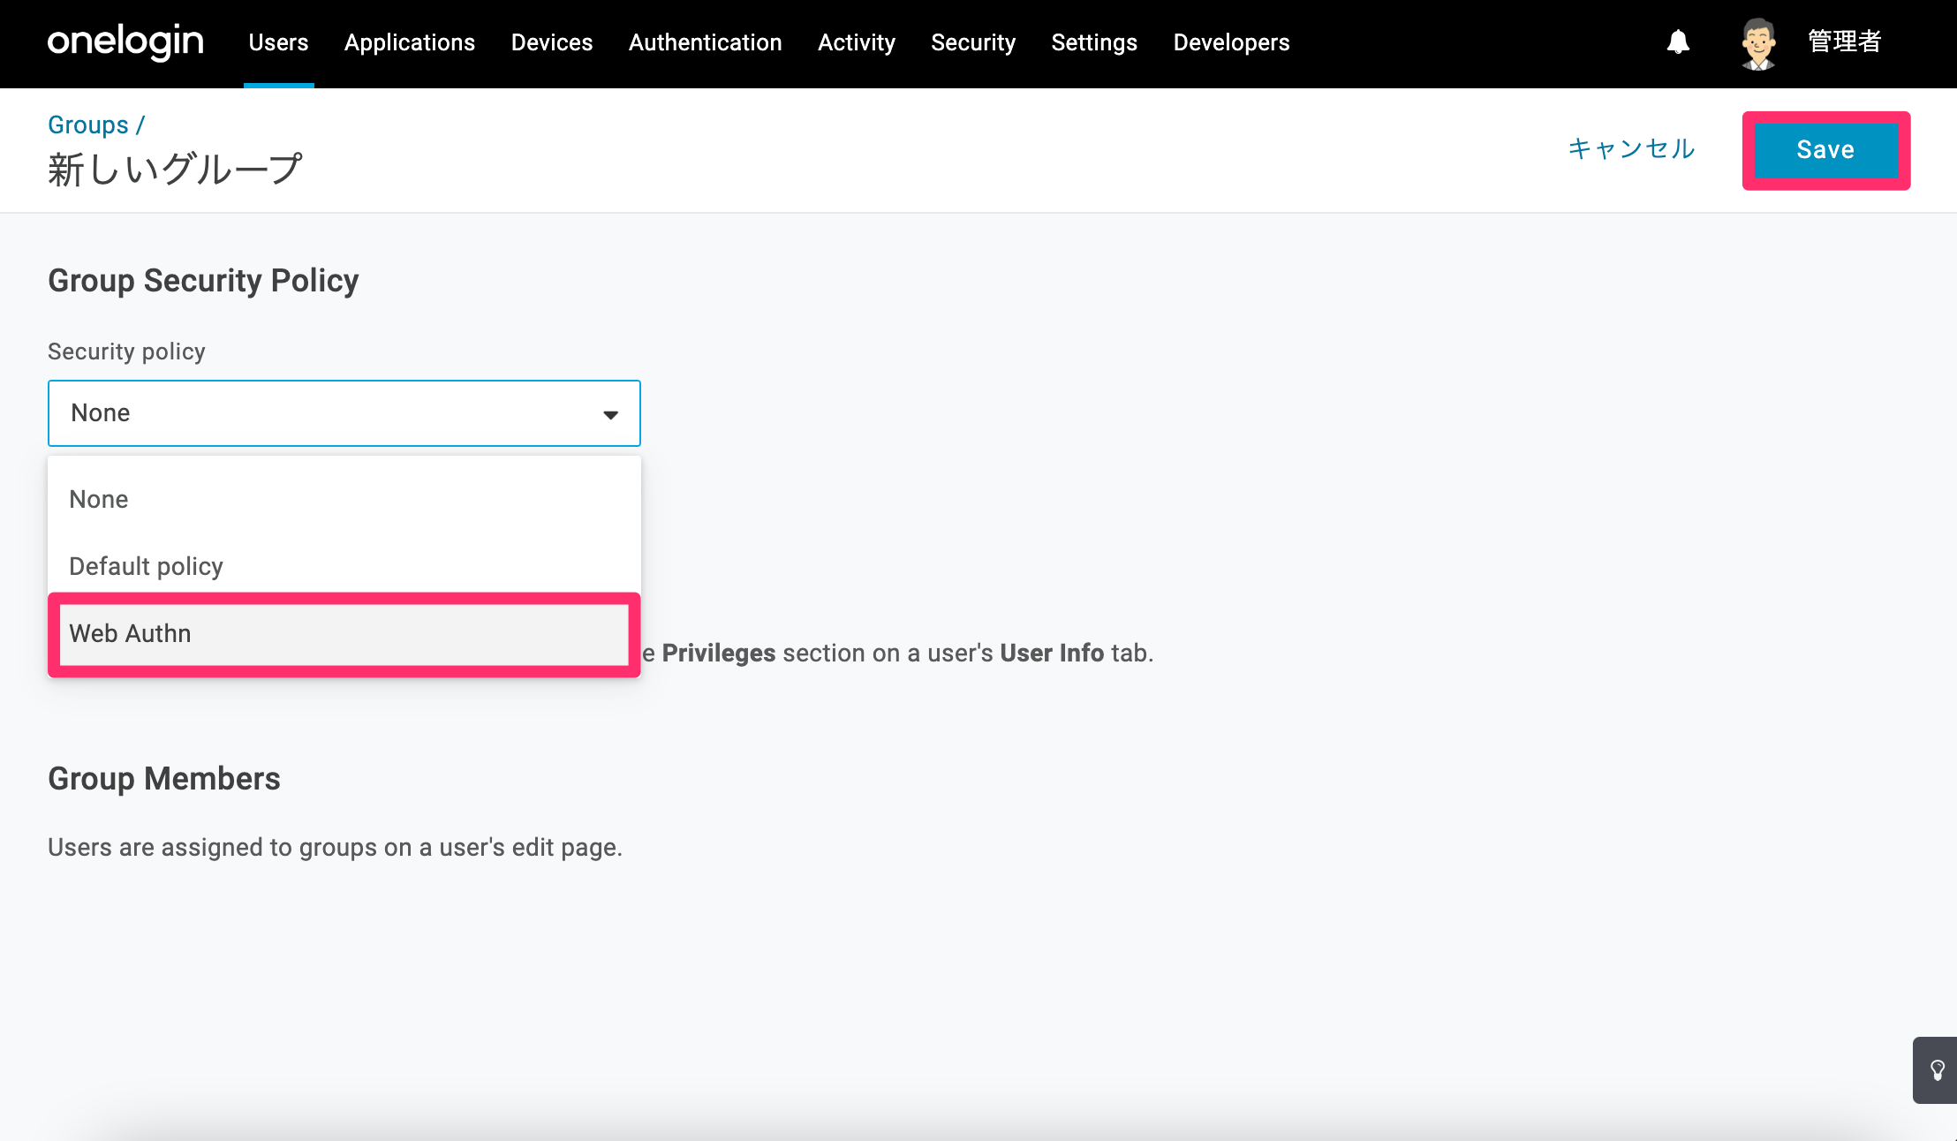
Task: Open the Developers menu
Action: coord(1231,42)
